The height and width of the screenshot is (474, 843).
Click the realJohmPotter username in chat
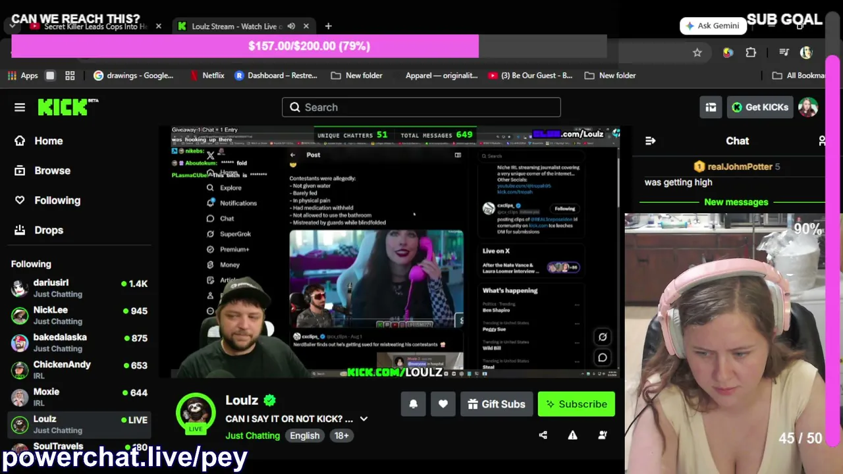coord(740,167)
